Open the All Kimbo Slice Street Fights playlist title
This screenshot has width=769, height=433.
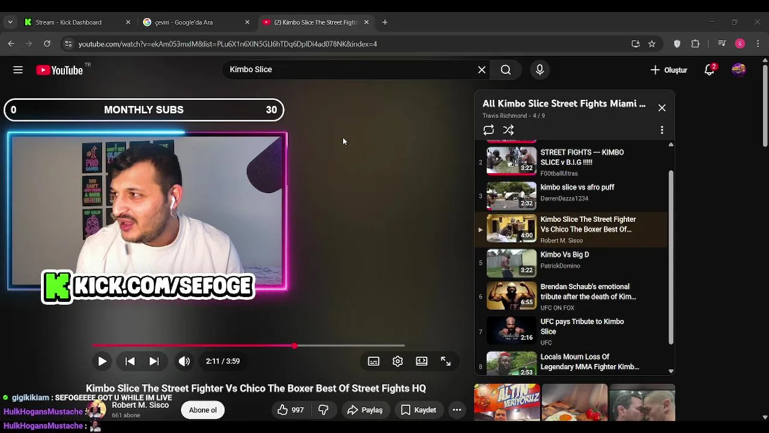(x=564, y=103)
